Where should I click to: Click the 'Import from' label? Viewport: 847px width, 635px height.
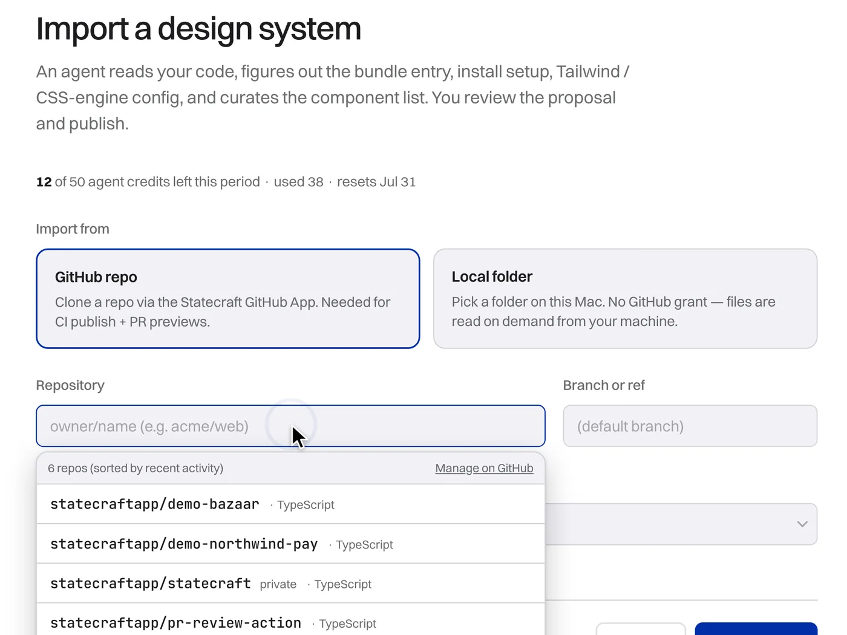[x=73, y=229]
